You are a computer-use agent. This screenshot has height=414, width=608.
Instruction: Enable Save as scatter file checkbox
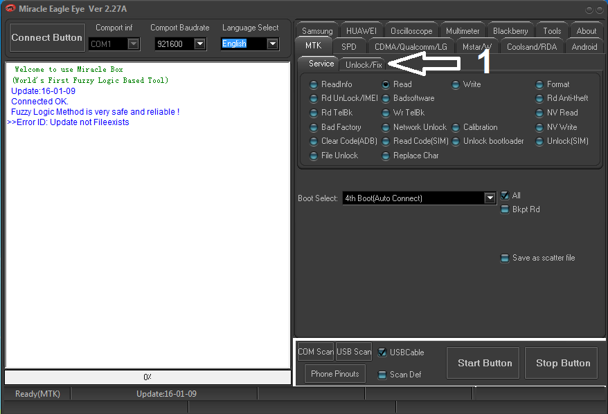pyautogui.click(x=504, y=258)
